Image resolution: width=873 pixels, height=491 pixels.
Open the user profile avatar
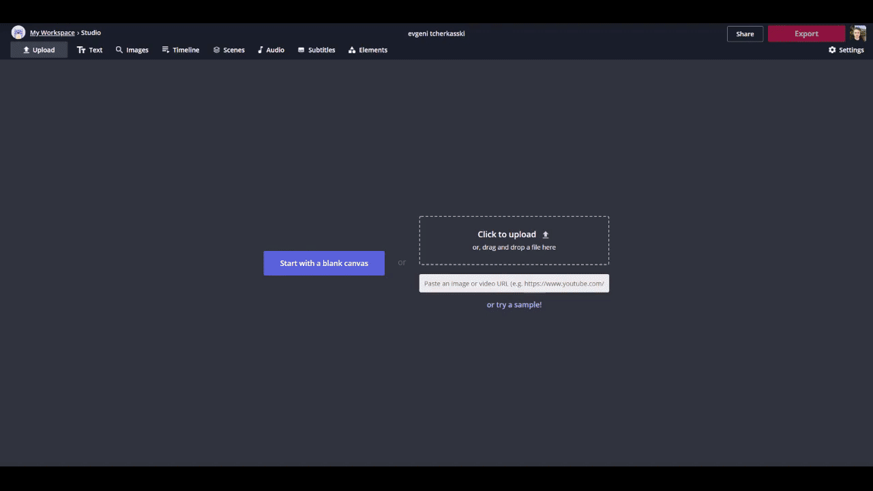coord(857,33)
